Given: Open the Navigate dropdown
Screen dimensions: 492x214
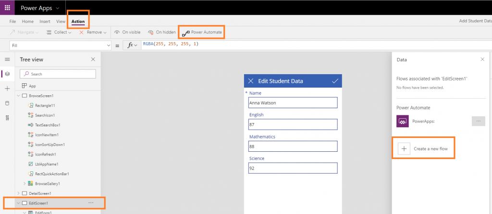Looking at the screenshot, I should [x=24, y=32].
